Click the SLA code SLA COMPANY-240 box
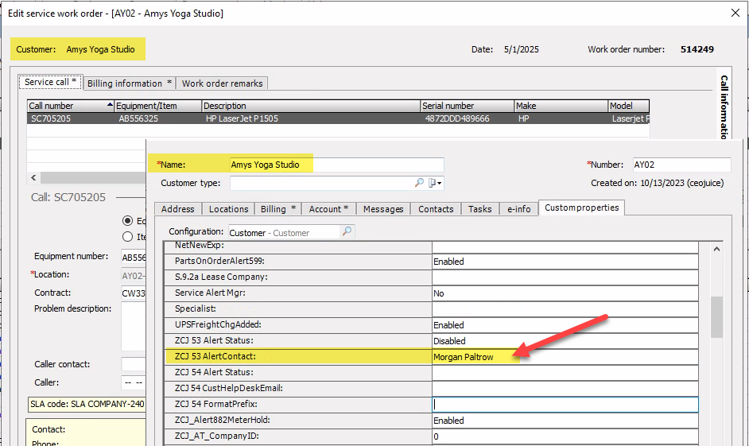 point(87,404)
